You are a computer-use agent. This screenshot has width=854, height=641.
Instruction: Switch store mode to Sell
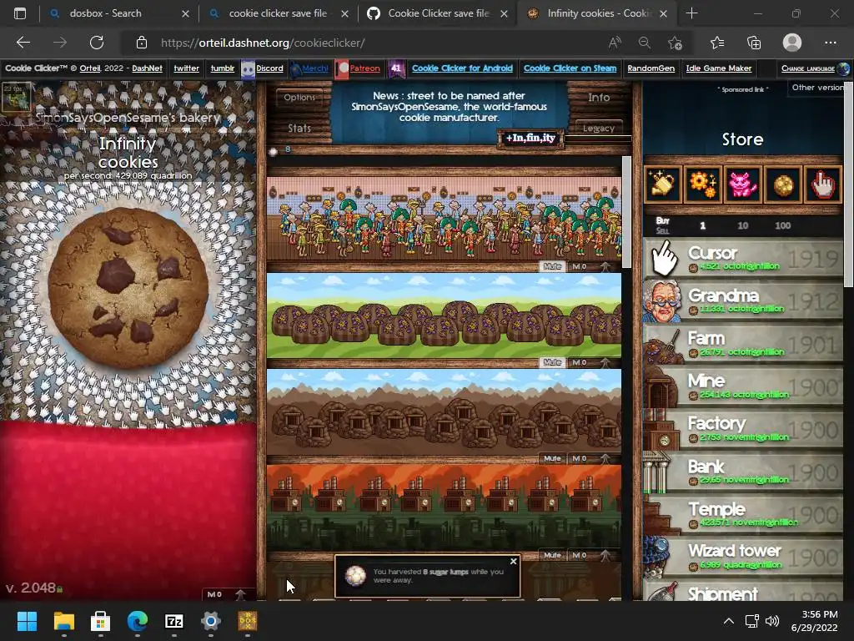663,230
